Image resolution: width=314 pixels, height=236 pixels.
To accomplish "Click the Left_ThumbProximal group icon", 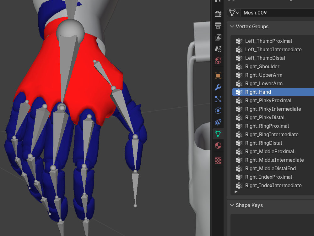I will 239,41.
